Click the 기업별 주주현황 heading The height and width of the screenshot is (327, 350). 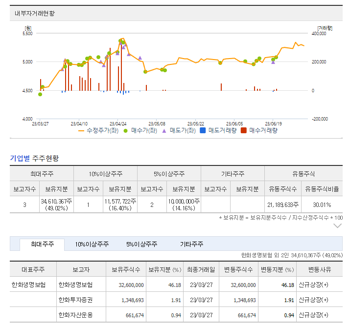click(34, 158)
